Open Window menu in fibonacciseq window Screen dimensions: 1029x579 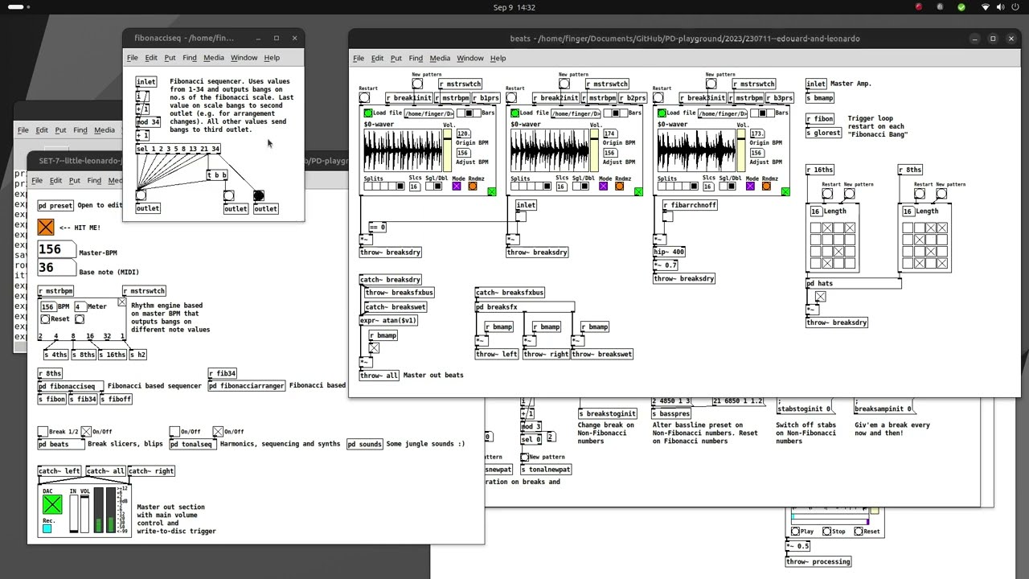tap(244, 58)
